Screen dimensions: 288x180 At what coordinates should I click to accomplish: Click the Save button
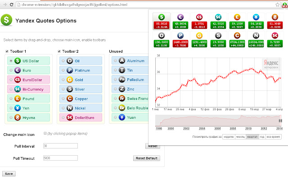click(x=9, y=174)
